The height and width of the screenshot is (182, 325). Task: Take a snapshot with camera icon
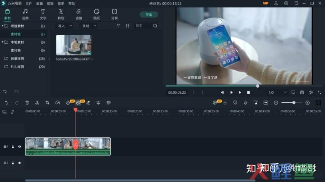click(302, 92)
